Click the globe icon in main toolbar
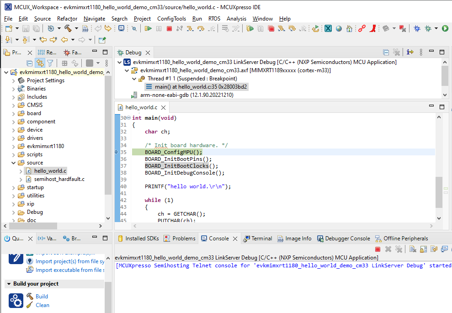 click(x=339, y=28)
